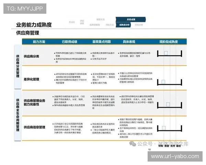Select the 成熟度分析 navigation tab
The image size is (206, 165).
point(125,25)
